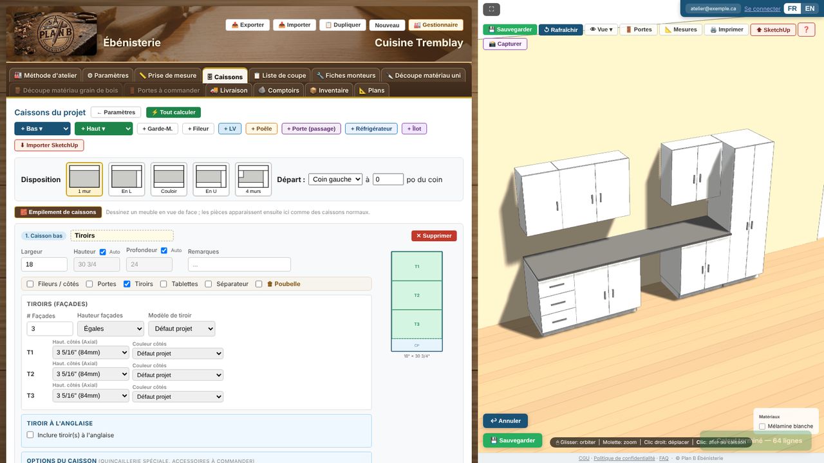Viewport: 824px width, 463px height.
Task: Click the Exporter button
Action: click(x=248, y=25)
